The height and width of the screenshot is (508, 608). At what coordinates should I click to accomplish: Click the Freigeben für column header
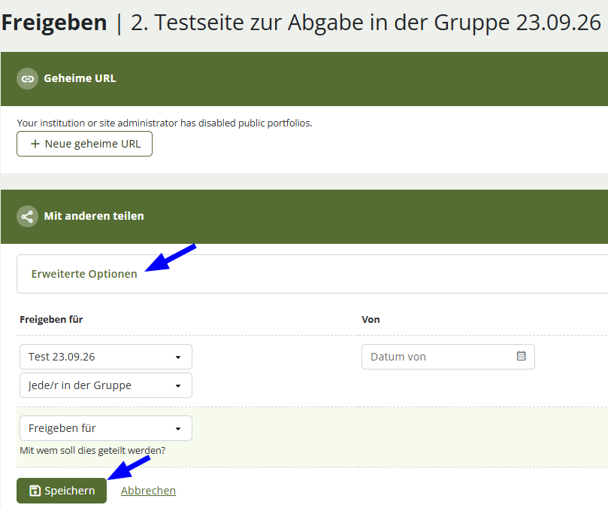[x=51, y=320]
